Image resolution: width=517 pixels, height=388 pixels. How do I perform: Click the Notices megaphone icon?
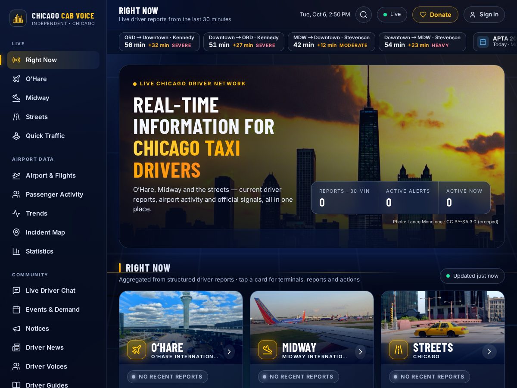coord(16,329)
